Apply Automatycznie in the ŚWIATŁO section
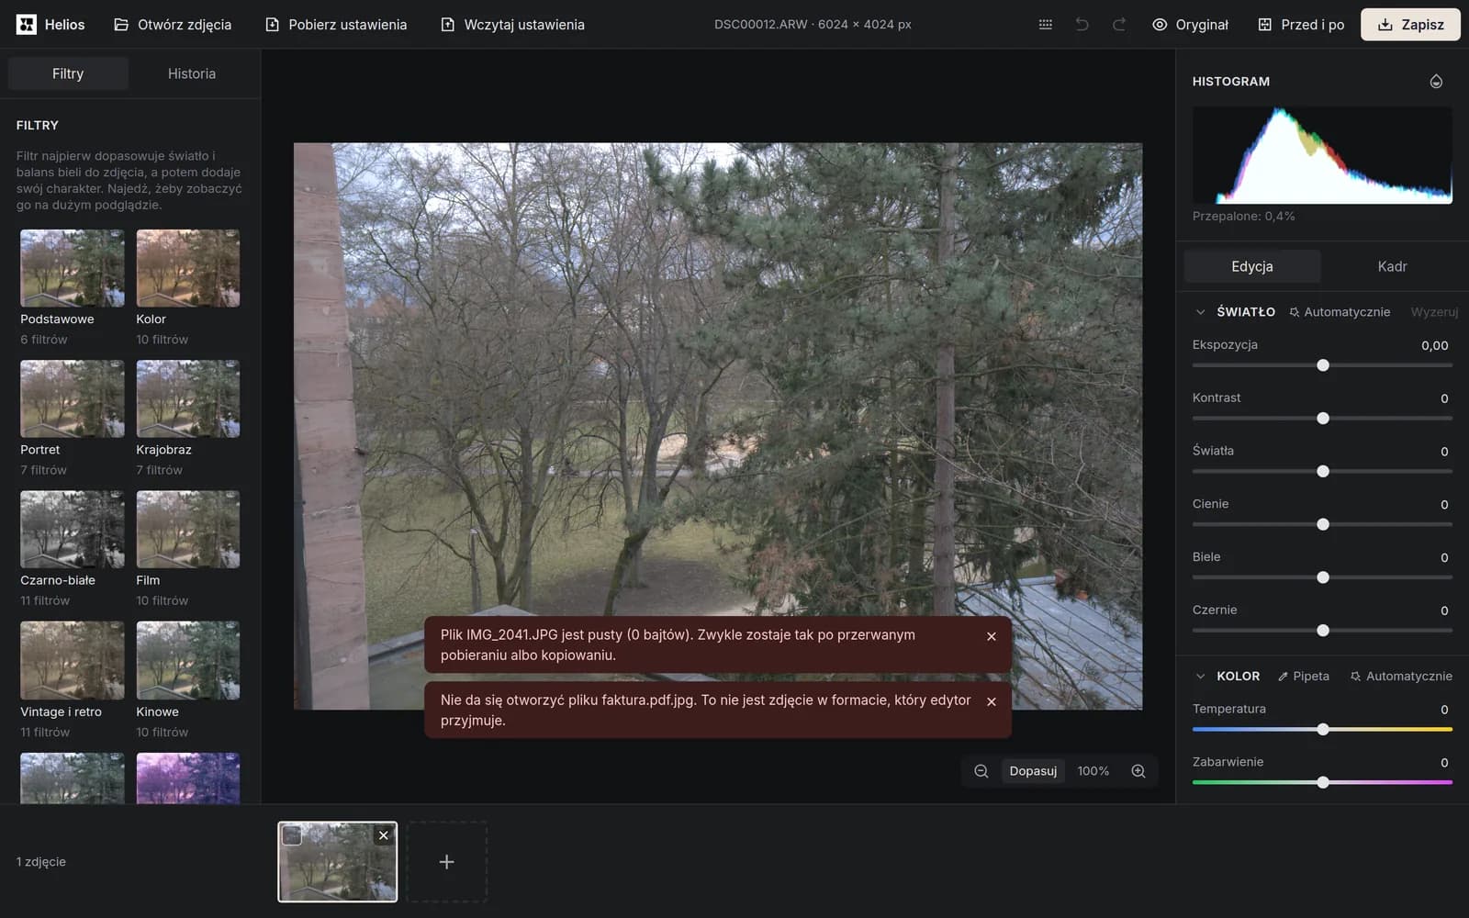The height and width of the screenshot is (918, 1469). tap(1340, 312)
